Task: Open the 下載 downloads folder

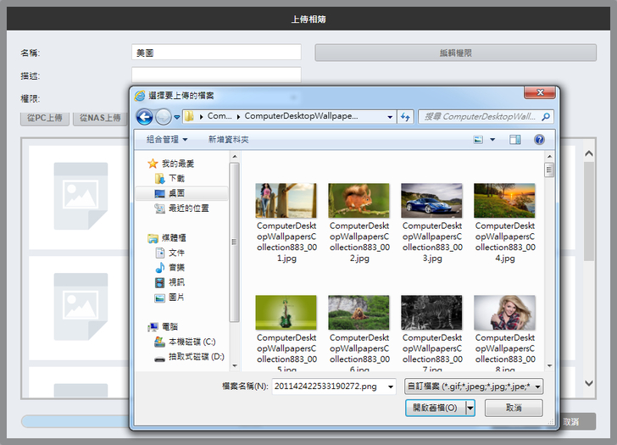Action: pyautogui.click(x=170, y=179)
